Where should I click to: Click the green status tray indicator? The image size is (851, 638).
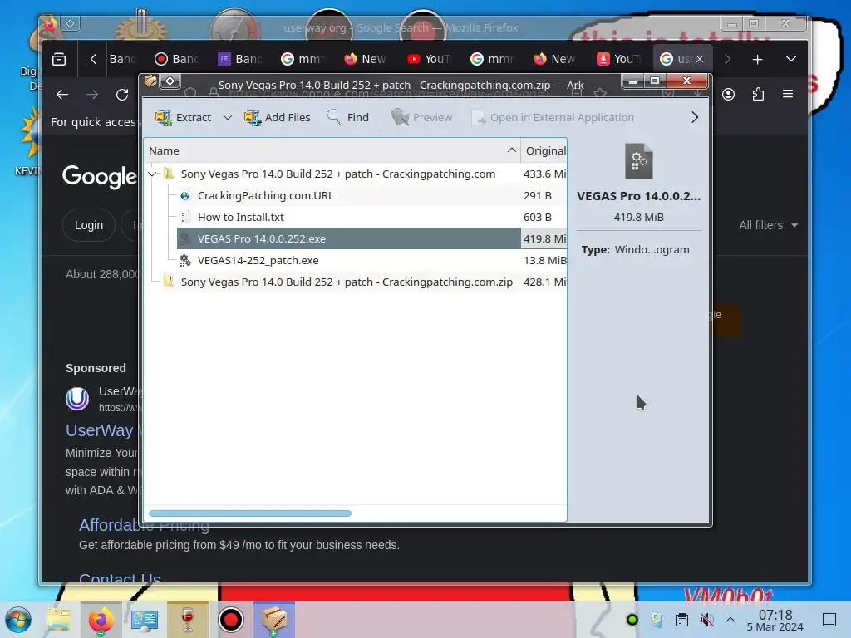[x=632, y=620]
